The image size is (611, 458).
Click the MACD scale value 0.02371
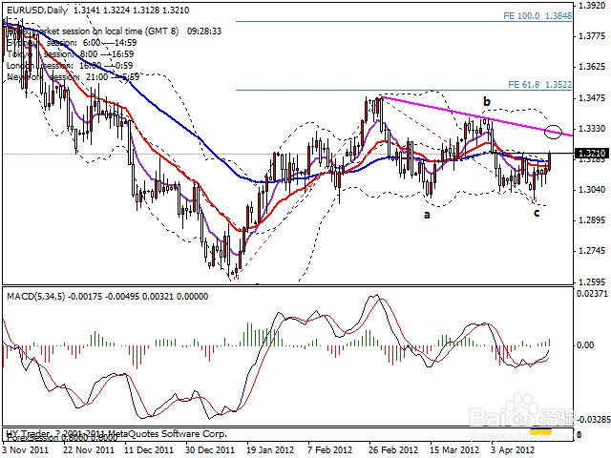tap(592, 293)
